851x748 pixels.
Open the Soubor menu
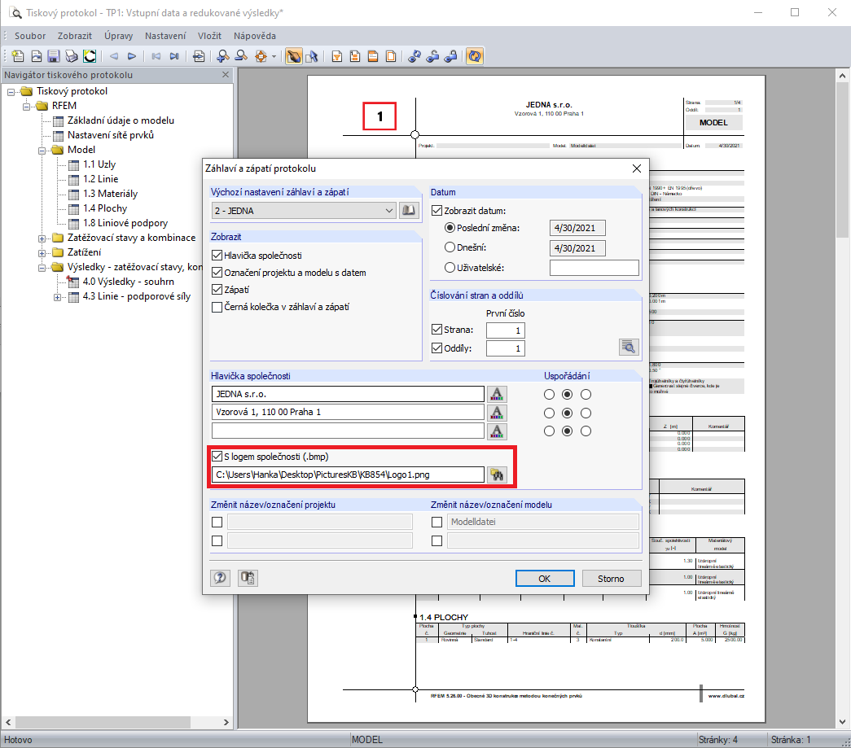[30, 36]
